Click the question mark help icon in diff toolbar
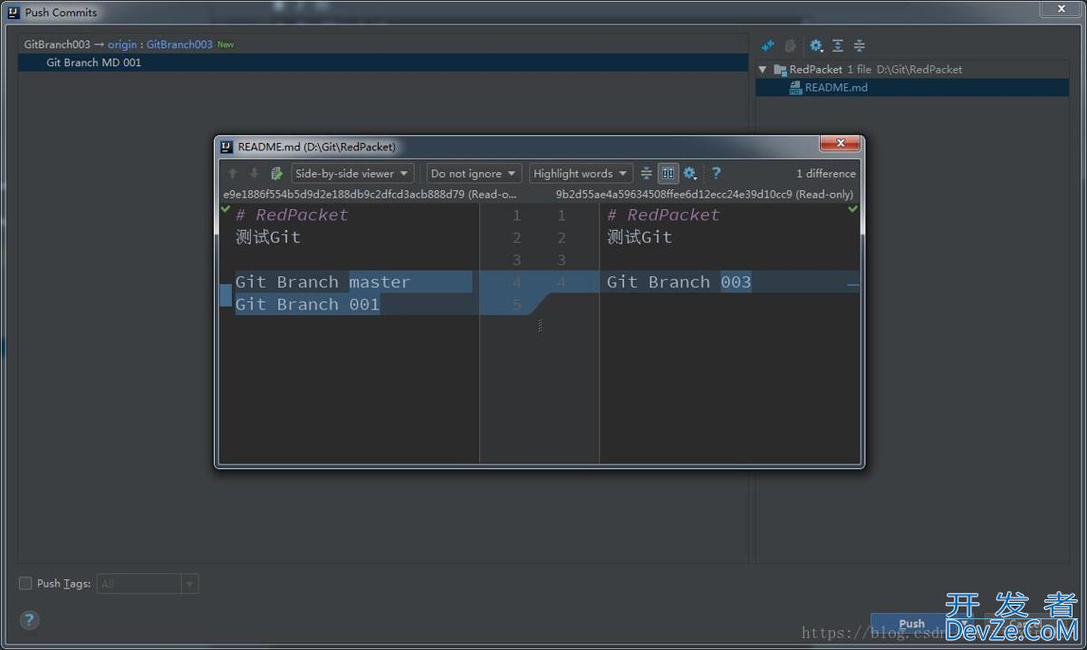This screenshot has height=650, width=1087. [x=716, y=173]
